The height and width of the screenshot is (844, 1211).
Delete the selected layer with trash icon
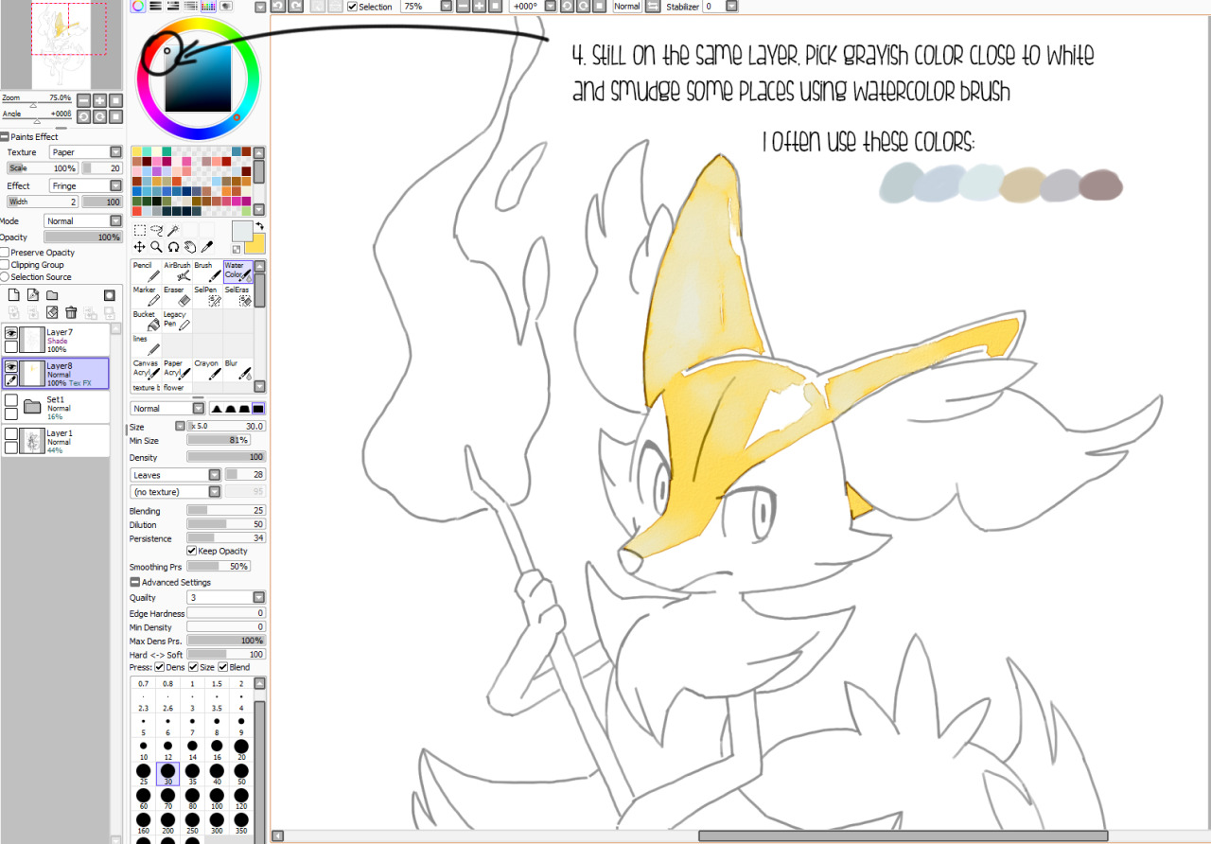point(71,312)
